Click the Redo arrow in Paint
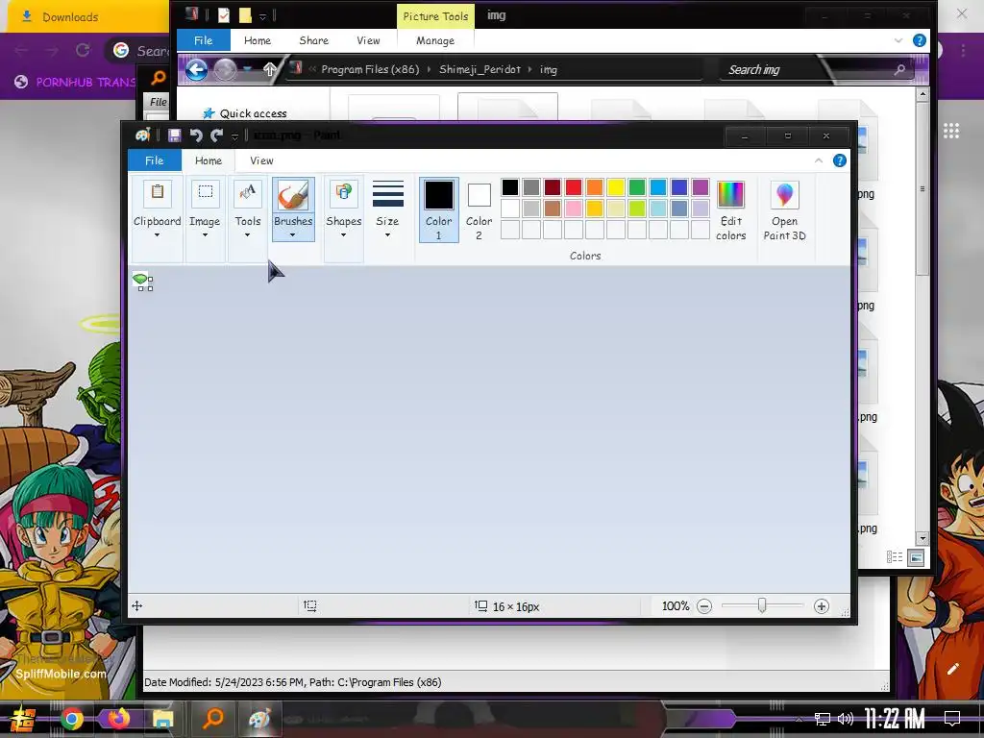984x738 pixels. [217, 135]
